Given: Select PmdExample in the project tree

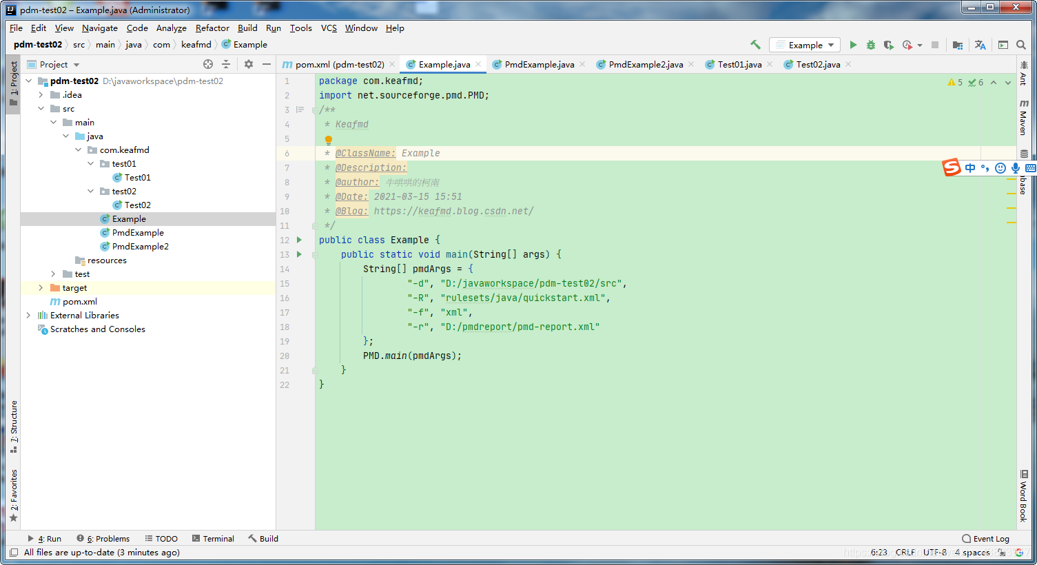Looking at the screenshot, I should (x=138, y=233).
